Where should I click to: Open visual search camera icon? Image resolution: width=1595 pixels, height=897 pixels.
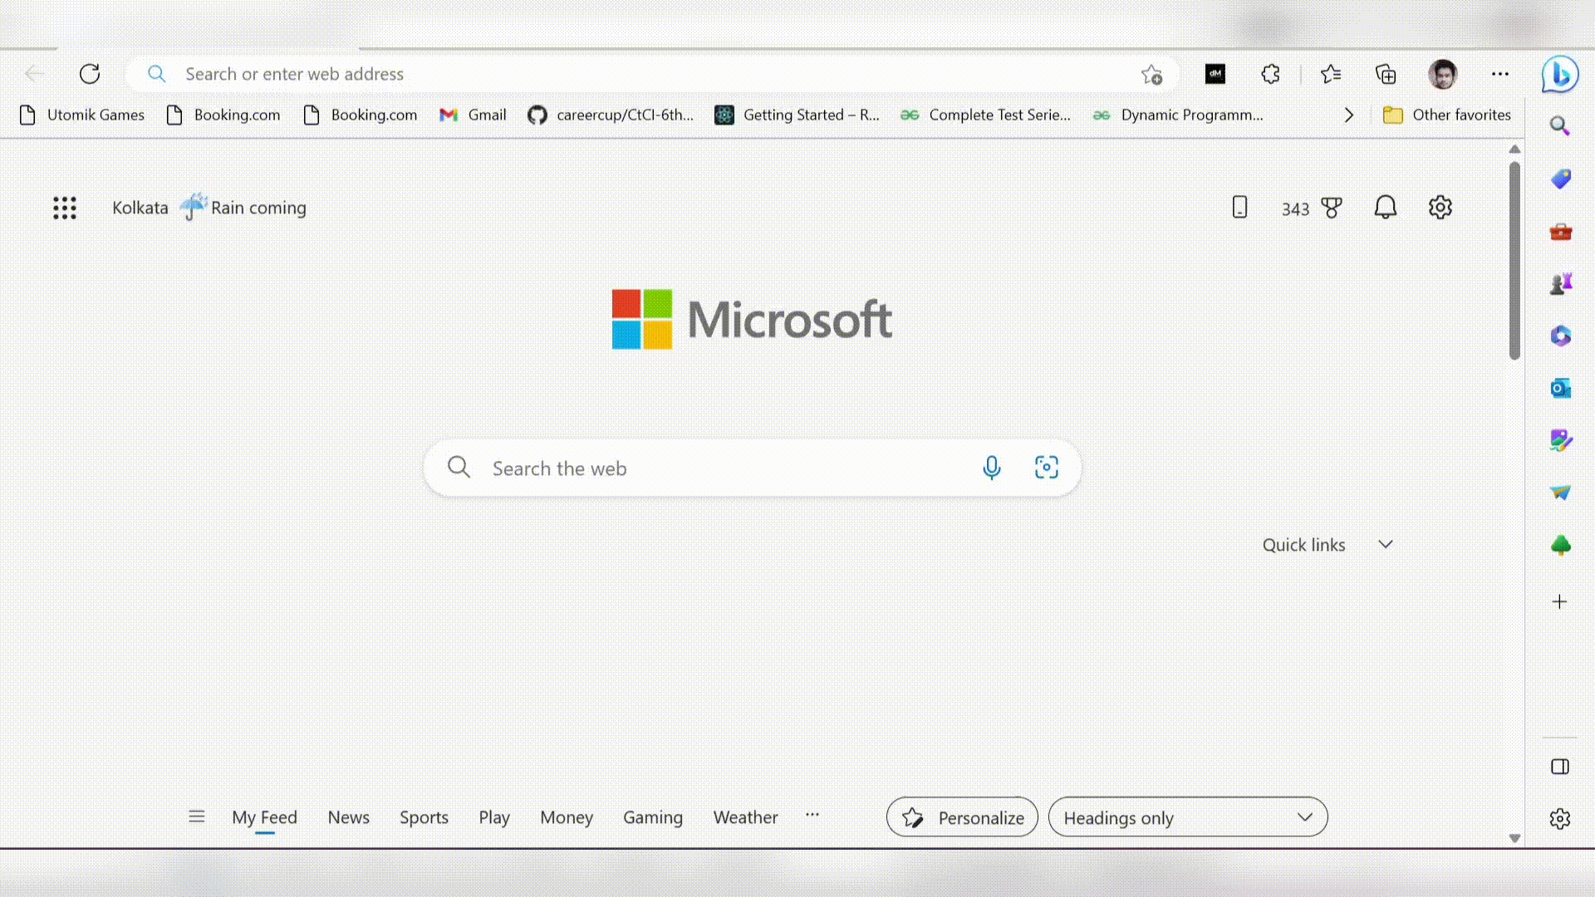[x=1046, y=468]
